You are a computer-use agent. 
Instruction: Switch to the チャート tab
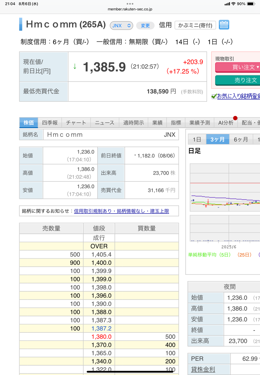76,123
